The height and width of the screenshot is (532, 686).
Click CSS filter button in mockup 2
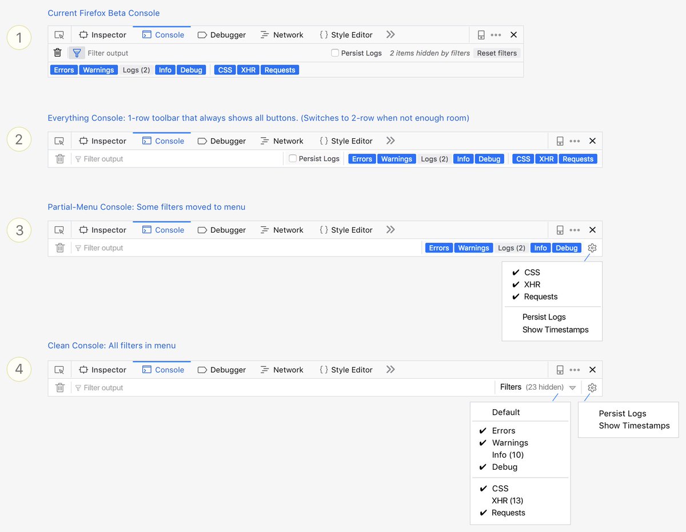click(523, 159)
